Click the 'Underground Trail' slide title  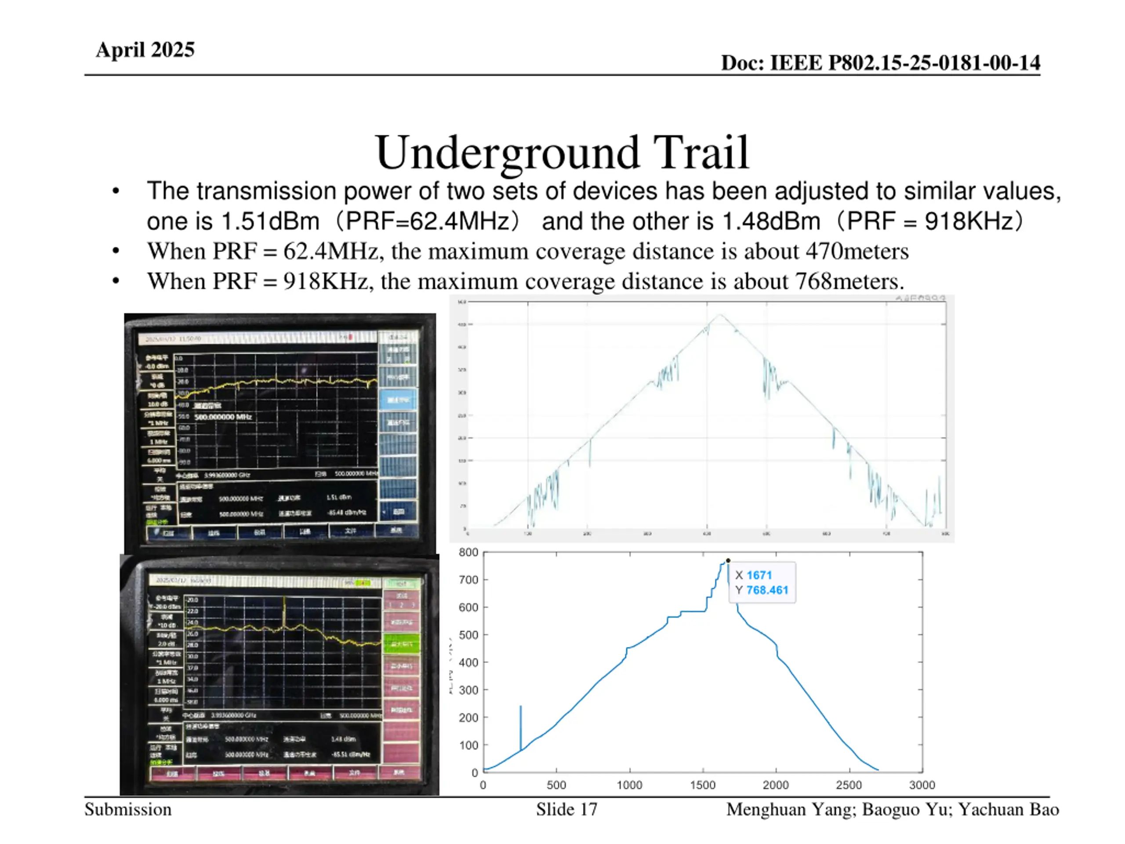point(562,153)
